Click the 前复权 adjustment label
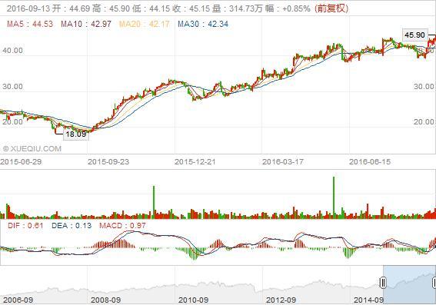Viewport: 436px width, 305px height. click(x=331, y=8)
